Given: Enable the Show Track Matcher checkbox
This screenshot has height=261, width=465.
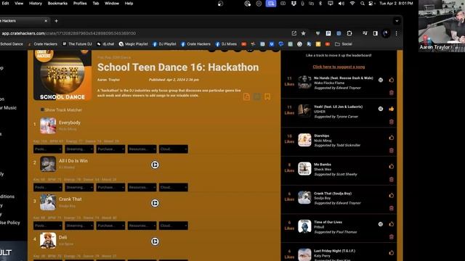Looking at the screenshot, I should (42, 109).
